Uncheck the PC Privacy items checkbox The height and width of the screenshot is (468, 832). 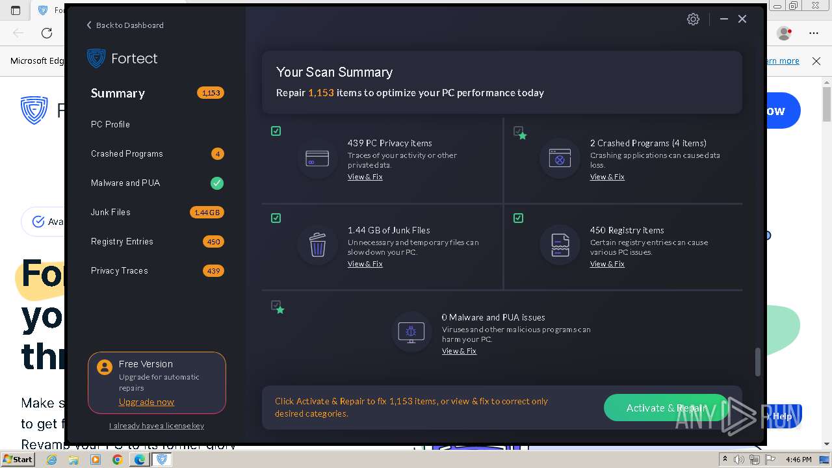276,131
